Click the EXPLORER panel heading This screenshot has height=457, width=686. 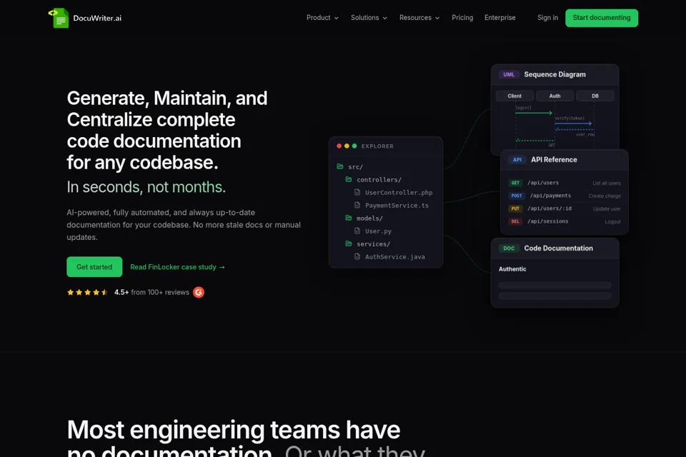pyautogui.click(x=377, y=146)
